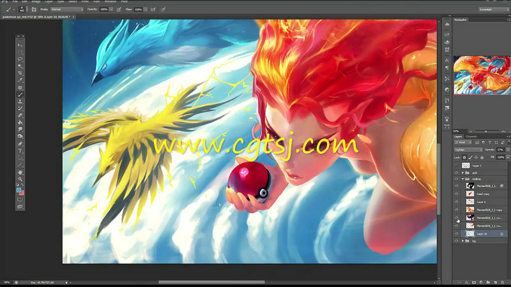
Task: Expand the add layer group
Action: pos(462,173)
